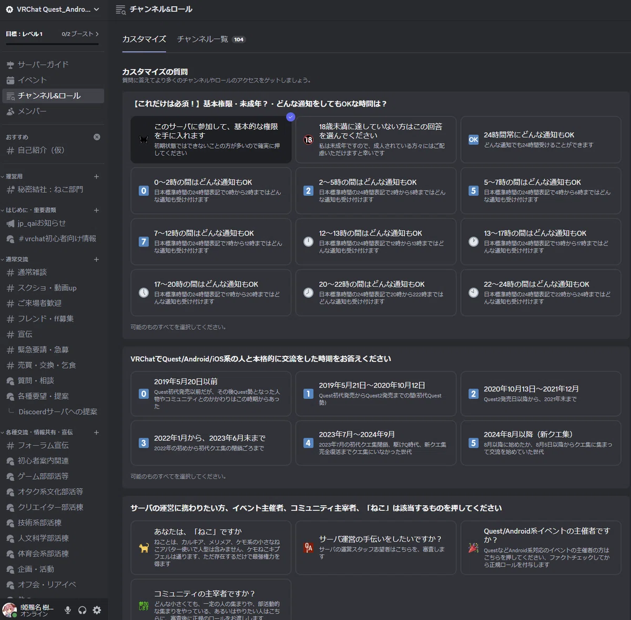The height and width of the screenshot is (620, 631).
Task: Open the 質問・相談 forum channel
Action: click(53, 381)
